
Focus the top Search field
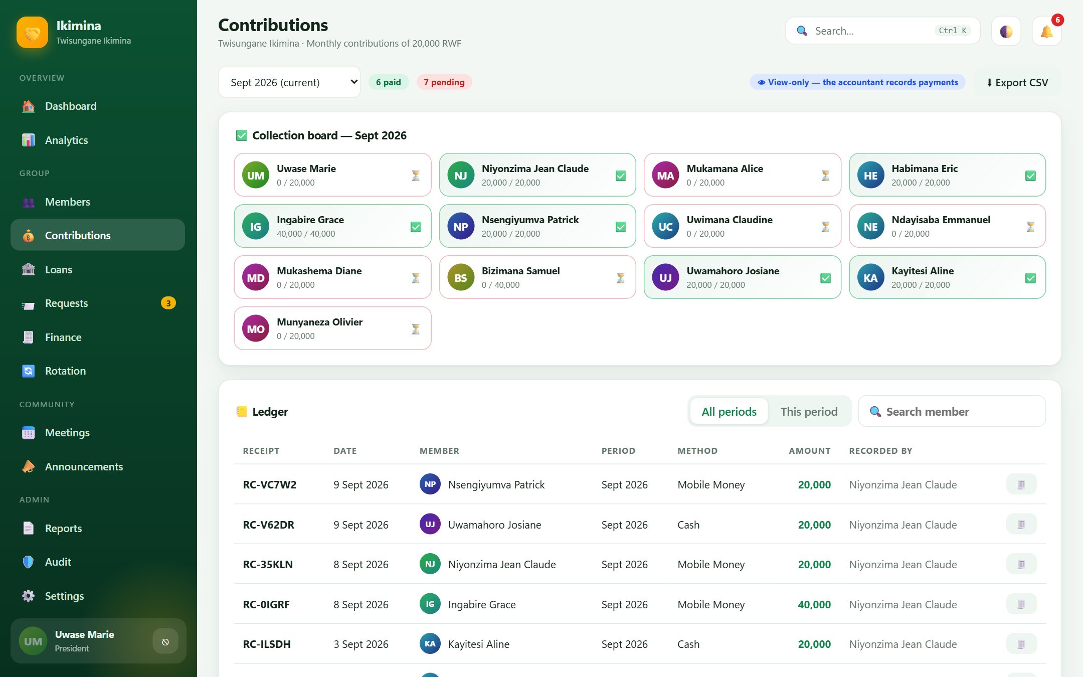(x=882, y=31)
